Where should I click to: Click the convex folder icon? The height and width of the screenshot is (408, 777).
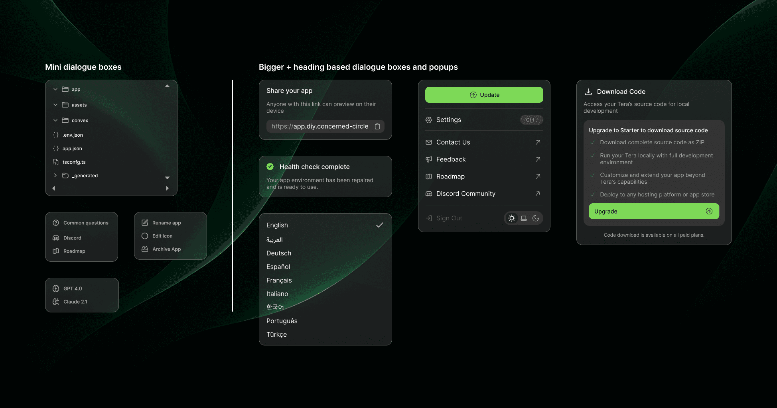tap(65, 120)
